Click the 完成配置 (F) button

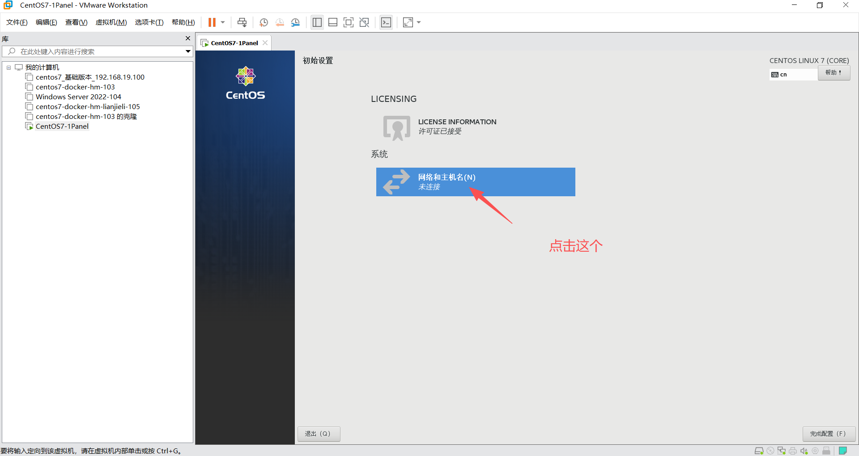(829, 434)
